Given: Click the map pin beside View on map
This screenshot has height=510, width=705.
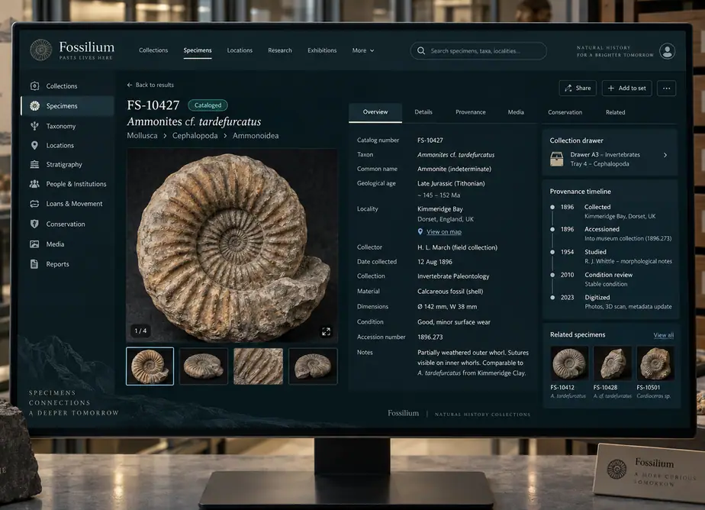Looking at the screenshot, I should 420,231.
